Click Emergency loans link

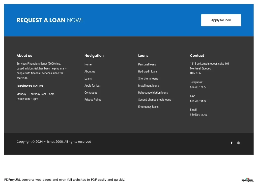148,107
